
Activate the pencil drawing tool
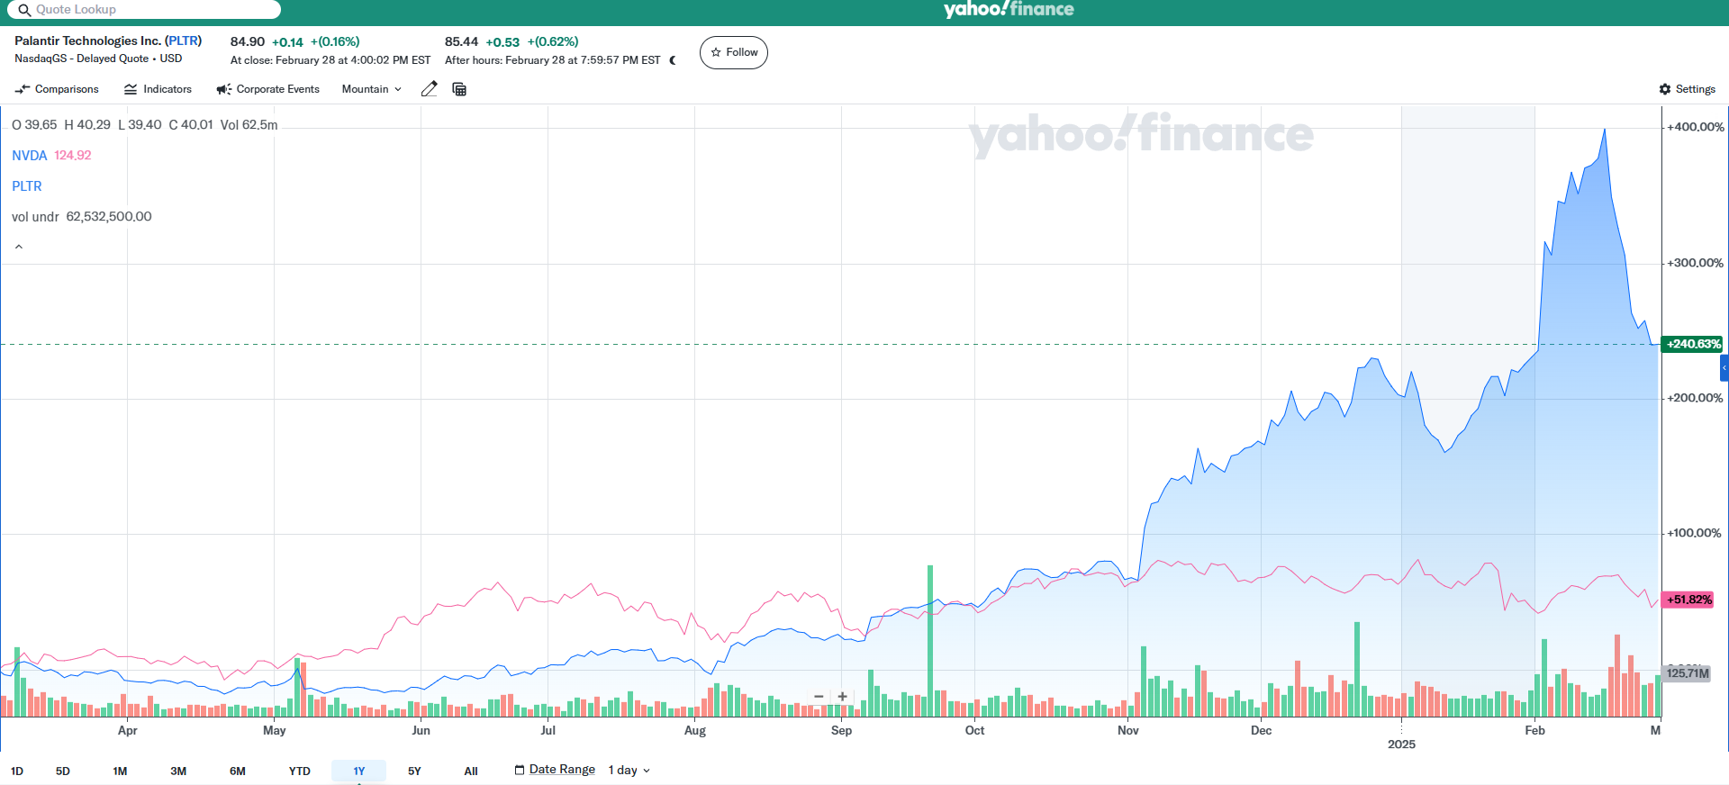(430, 89)
